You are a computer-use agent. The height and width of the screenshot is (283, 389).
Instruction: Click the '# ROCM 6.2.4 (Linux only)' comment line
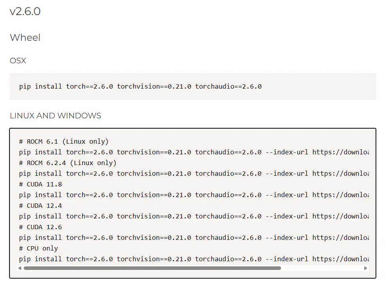point(68,163)
